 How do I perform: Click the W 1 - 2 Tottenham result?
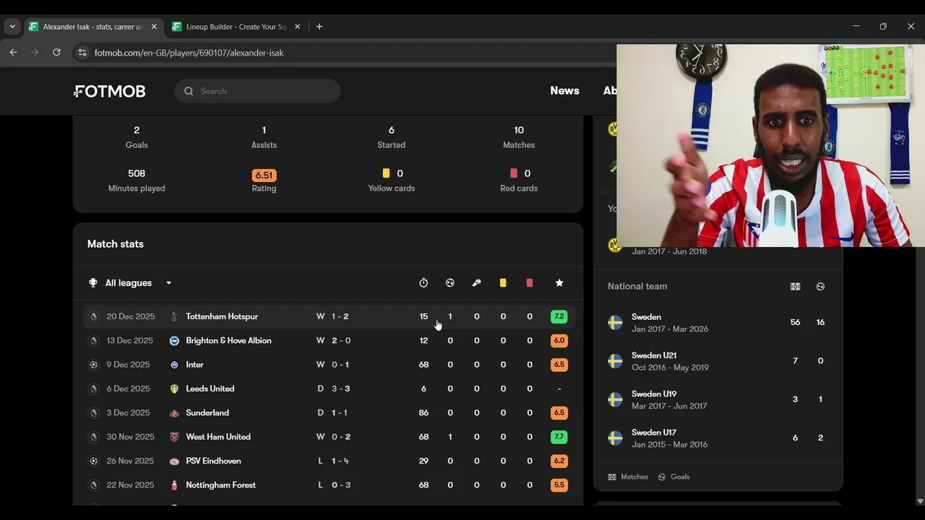point(332,316)
